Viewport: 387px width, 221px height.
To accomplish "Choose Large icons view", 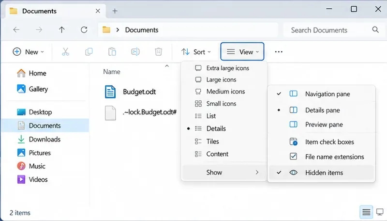I will pos(224,79).
